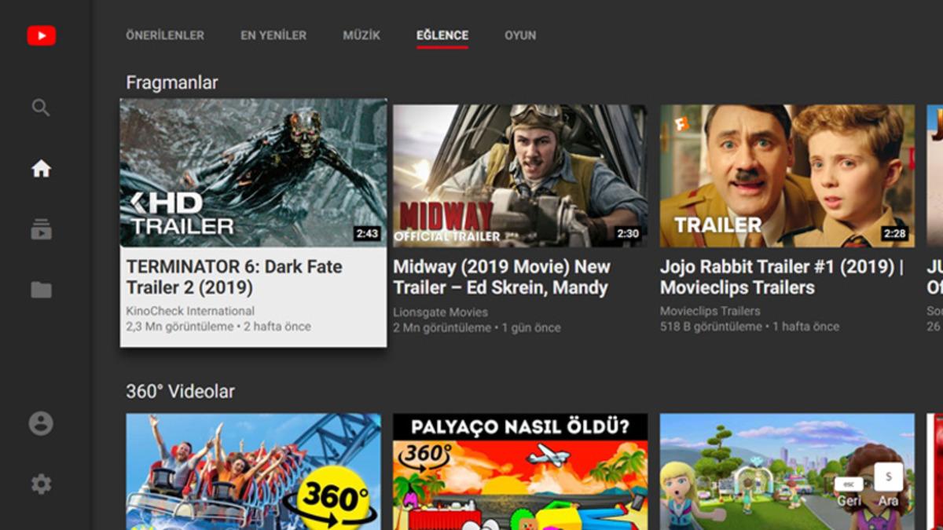Play the Jojo Rabbit trailer thumbnail
943x530 pixels.
(787, 176)
